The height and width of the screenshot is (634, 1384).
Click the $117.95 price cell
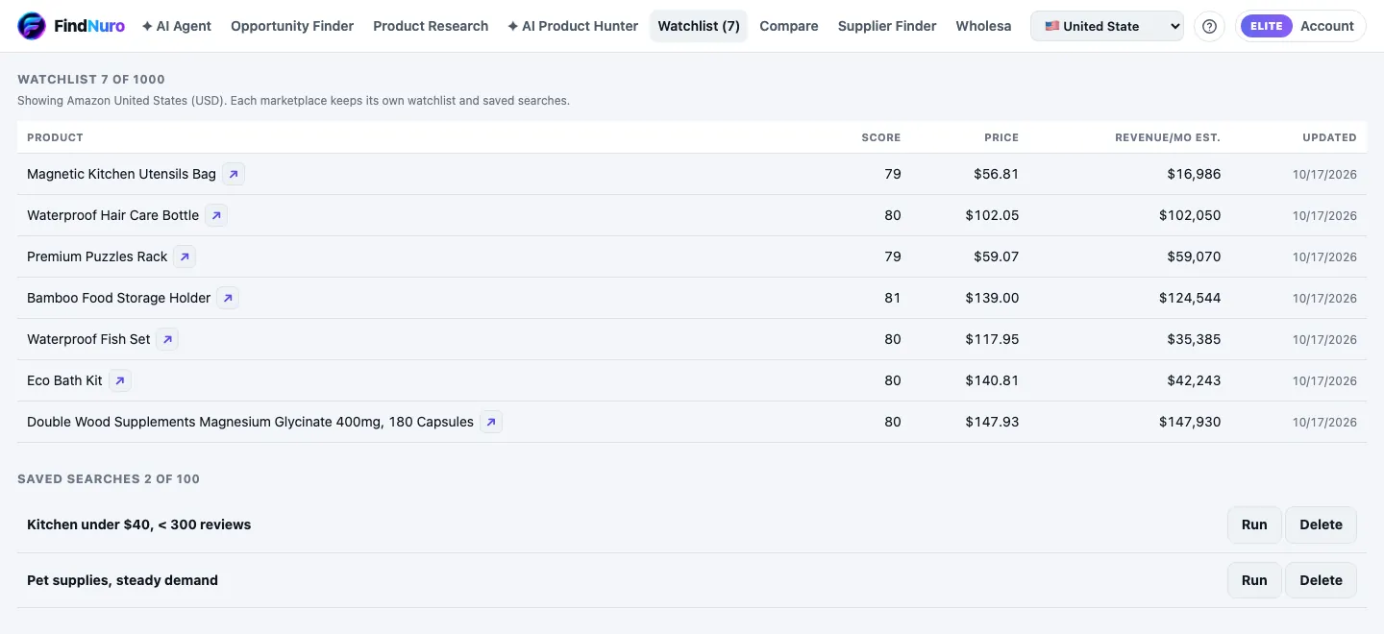992,339
